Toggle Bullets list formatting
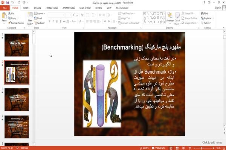This screenshot has height=150, width=226. [x=88, y=15]
